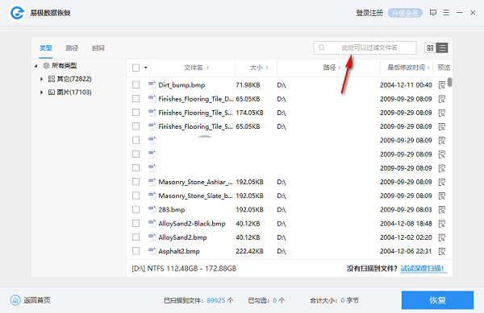Click the 图片 category picture icon

52,93
